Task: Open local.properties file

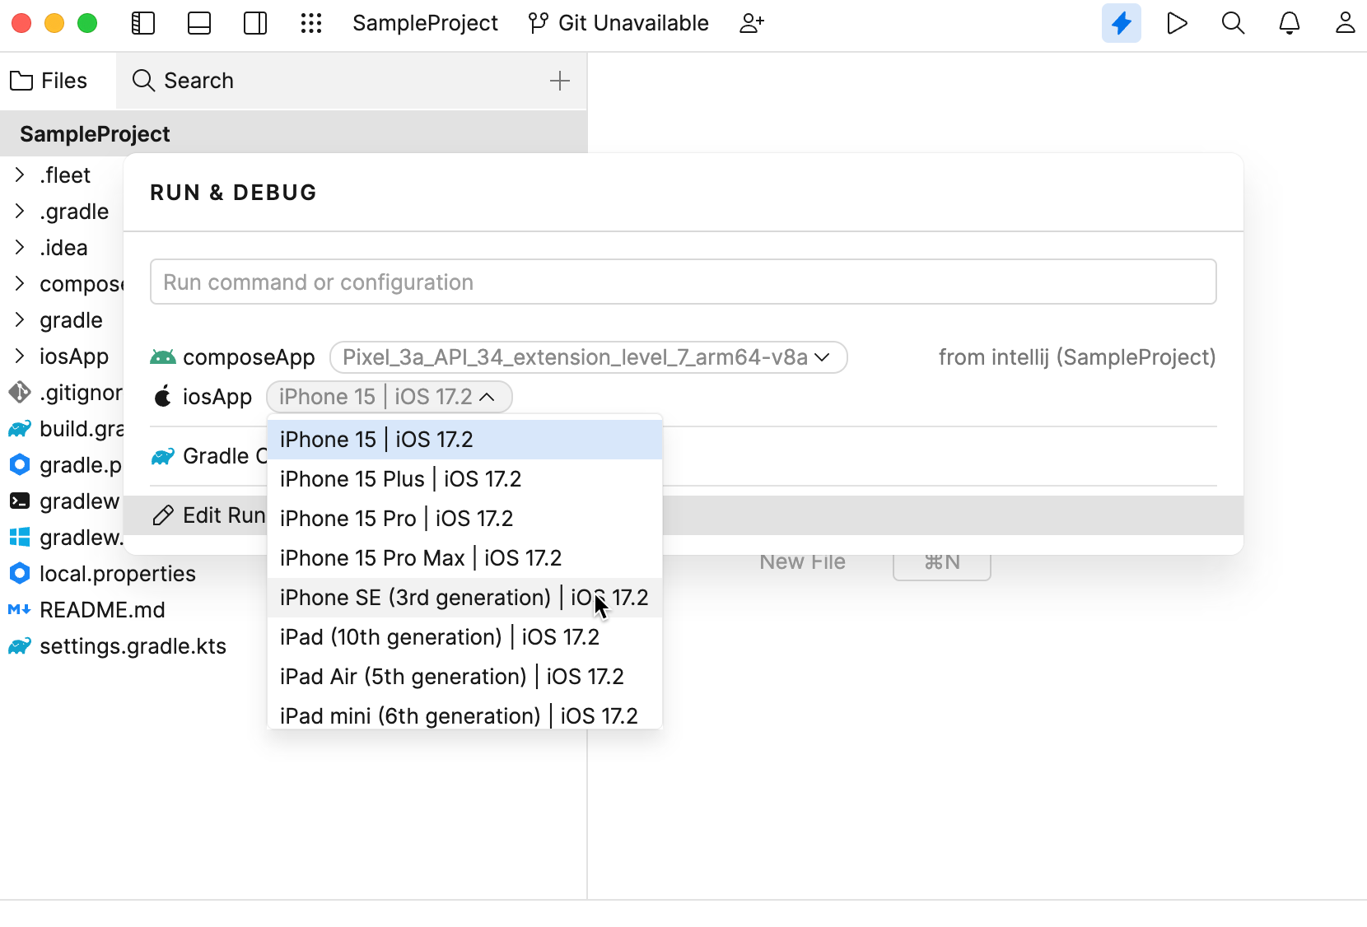Action: [118, 574]
